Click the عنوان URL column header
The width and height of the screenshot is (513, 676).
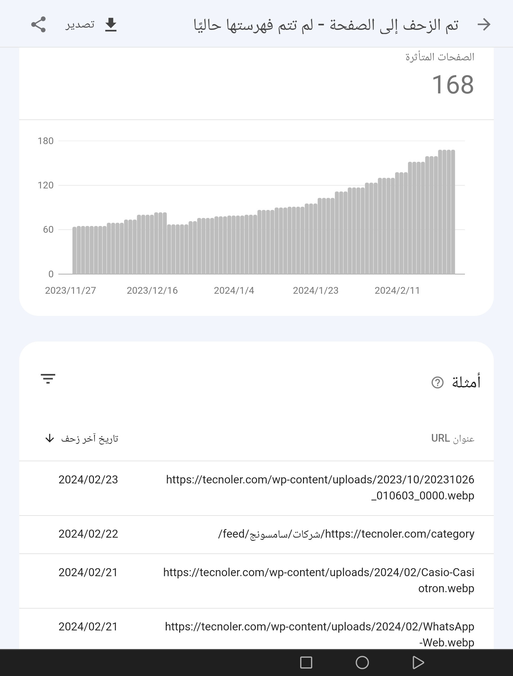click(452, 438)
